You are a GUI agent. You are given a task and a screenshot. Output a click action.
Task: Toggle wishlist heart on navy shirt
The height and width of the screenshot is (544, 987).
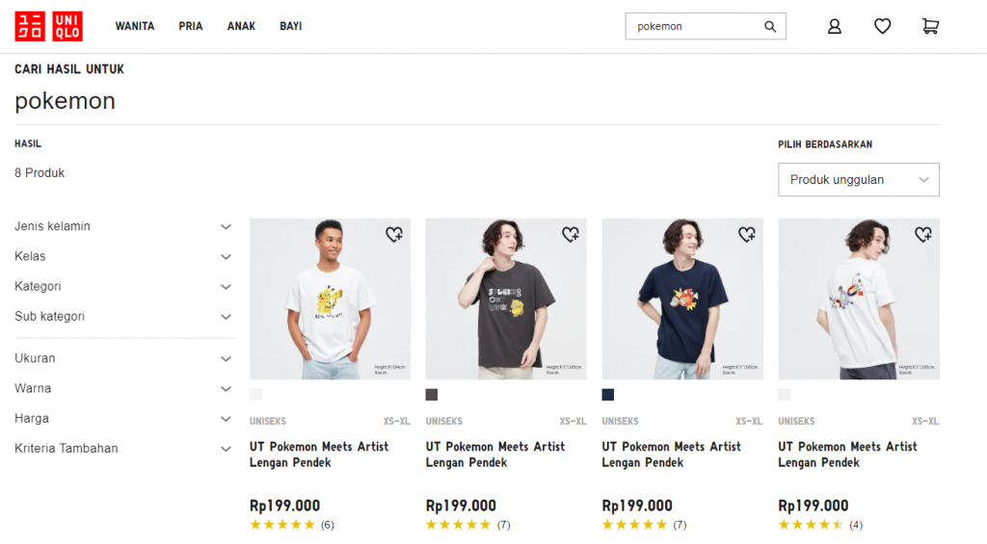pos(746,234)
